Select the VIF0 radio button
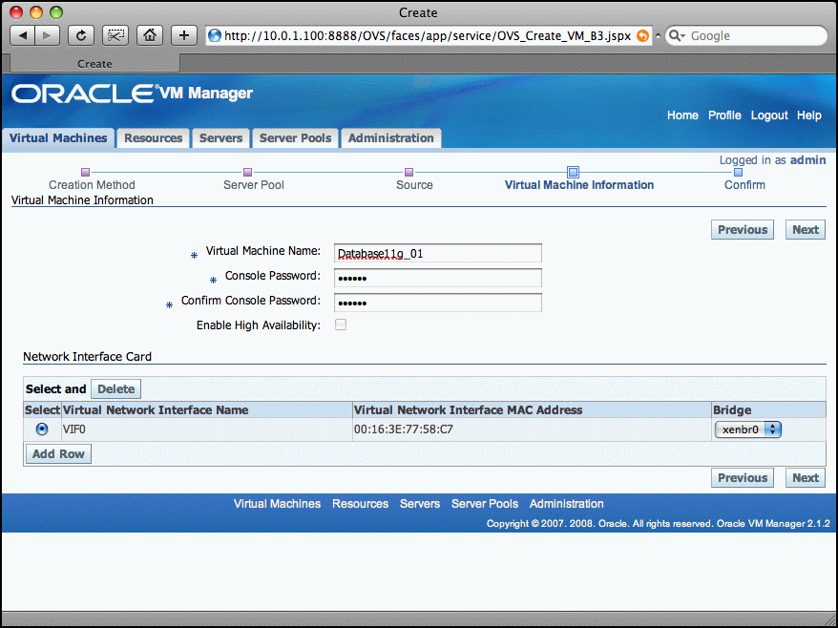 (x=42, y=429)
